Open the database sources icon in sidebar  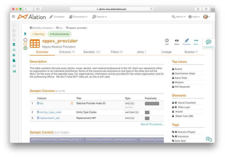coord(14,45)
